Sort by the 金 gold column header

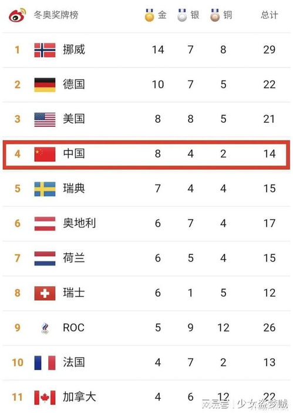tap(162, 15)
